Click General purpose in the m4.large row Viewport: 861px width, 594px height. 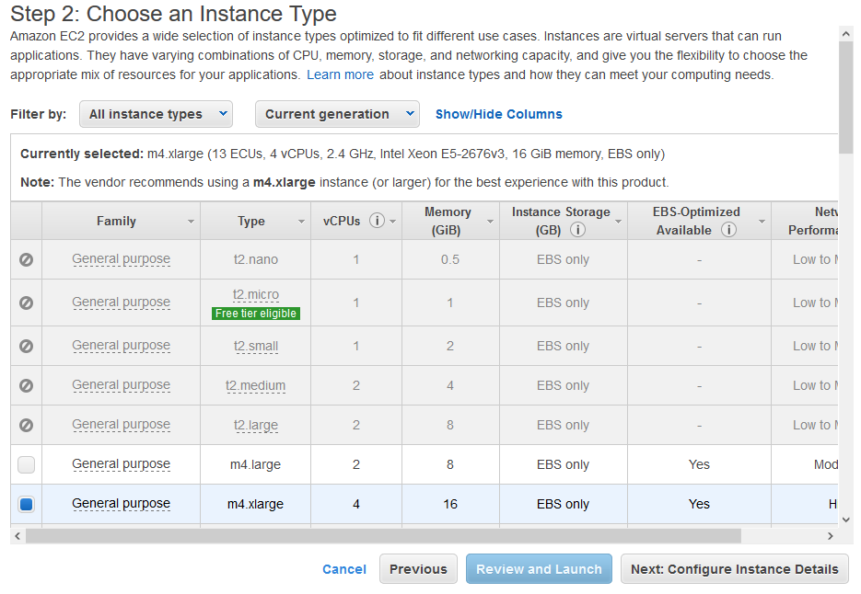(x=121, y=464)
